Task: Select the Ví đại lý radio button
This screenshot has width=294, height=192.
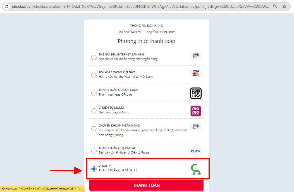Action: pos(94,169)
